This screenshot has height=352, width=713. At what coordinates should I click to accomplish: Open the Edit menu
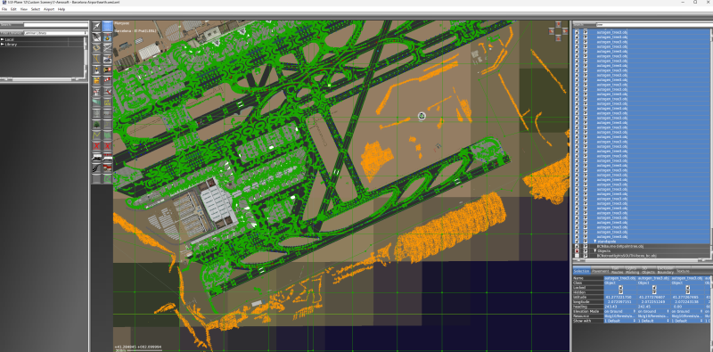click(x=13, y=9)
